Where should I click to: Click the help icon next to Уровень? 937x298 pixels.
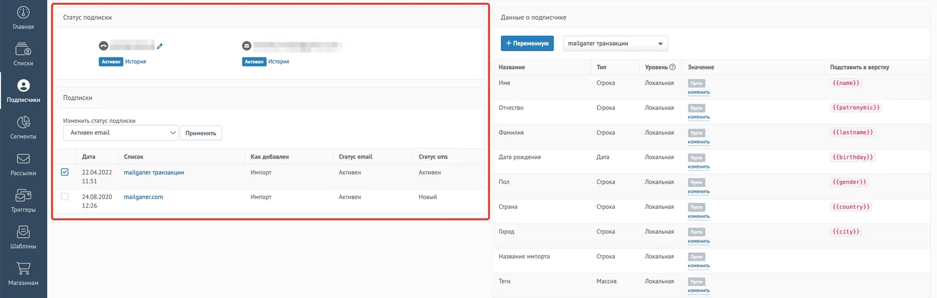coord(673,67)
